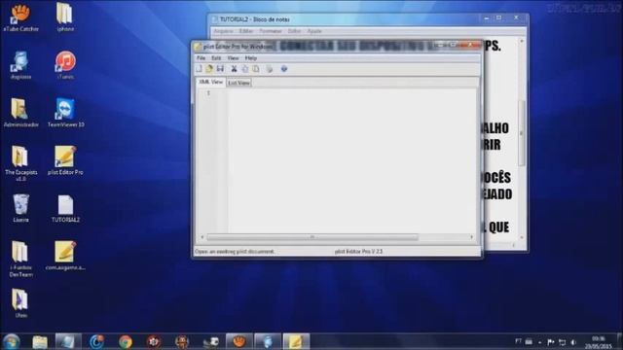Viewport: 623px width, 350px height.
Task: Click the 'Open an existing plist document' status text
Action: [235, 252]
